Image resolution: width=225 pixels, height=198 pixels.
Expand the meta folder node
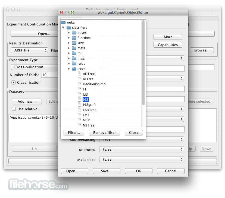pos(68,48)
